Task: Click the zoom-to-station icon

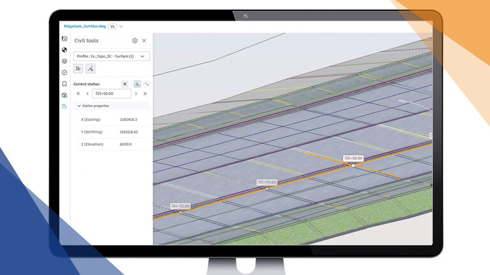Action: pyautogui.click(x=124, y=84)
